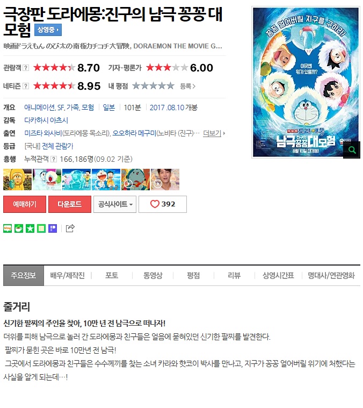Click the red 다운로드 button

[70, 204]
